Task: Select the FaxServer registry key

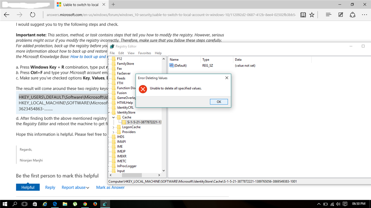Action: point(124,73)
